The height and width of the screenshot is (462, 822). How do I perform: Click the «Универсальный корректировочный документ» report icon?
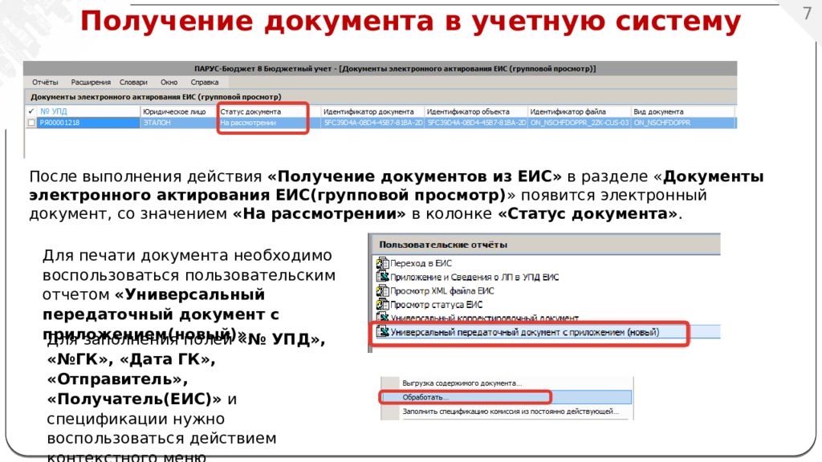coord(383,318)
